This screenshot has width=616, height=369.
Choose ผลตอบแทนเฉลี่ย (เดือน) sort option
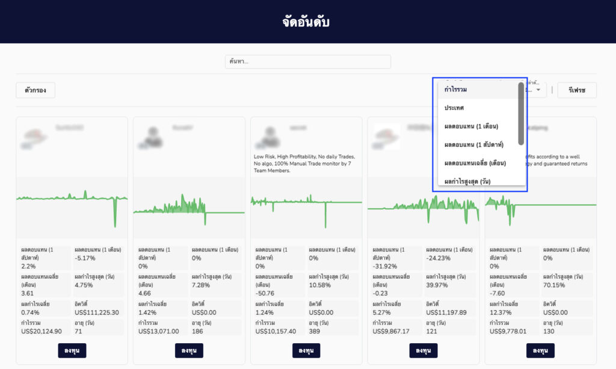pos(475,163)
